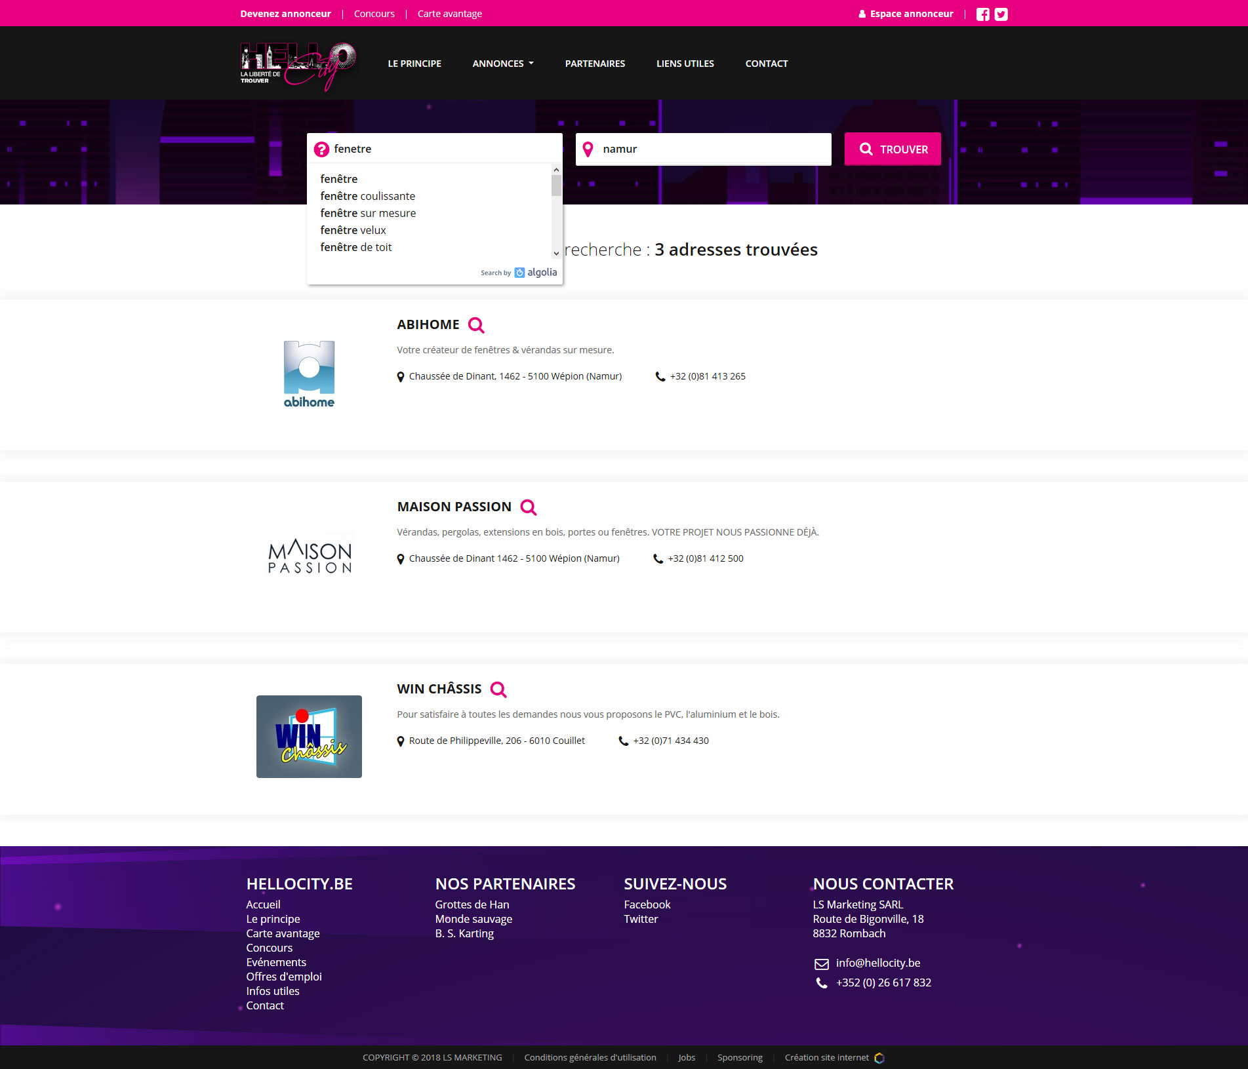Click Devenez annonceur in top bar

coord(285,14)
